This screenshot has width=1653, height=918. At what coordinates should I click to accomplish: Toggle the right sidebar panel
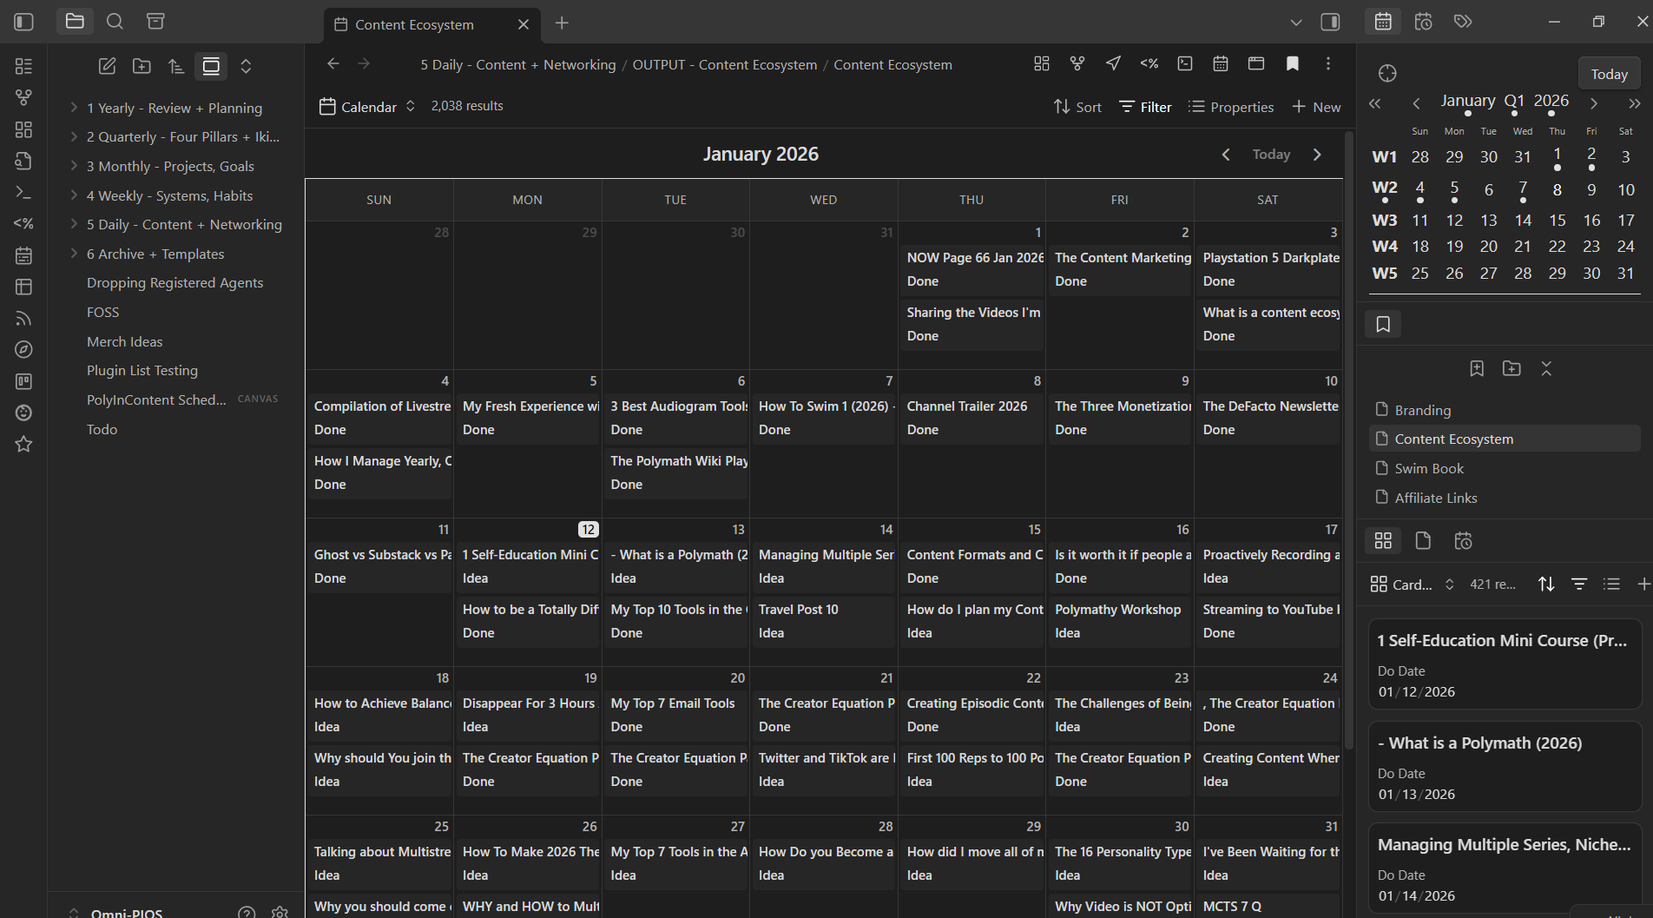[1330, 22]
